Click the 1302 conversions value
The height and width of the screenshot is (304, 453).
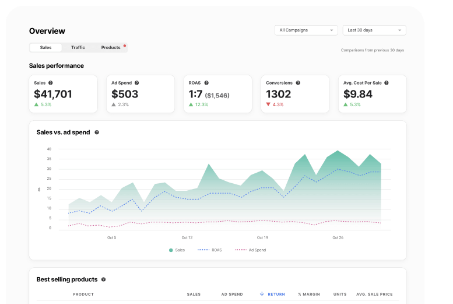(x=279, y=94)
